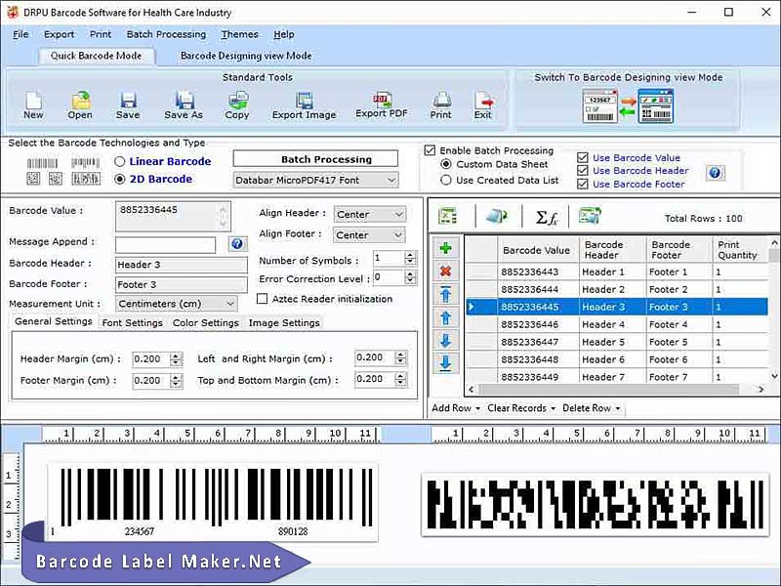Click the Help menu
This screenshot has width=781, height=586.
(x=283, y=34)
